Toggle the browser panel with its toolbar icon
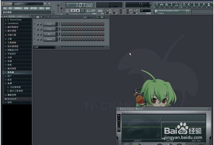This screenshot has height=145, width=214. (x=171, y=5)
